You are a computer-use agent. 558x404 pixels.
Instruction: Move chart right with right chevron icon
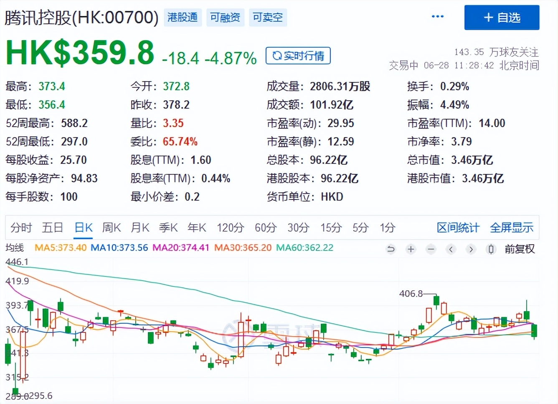click(471, 249)
